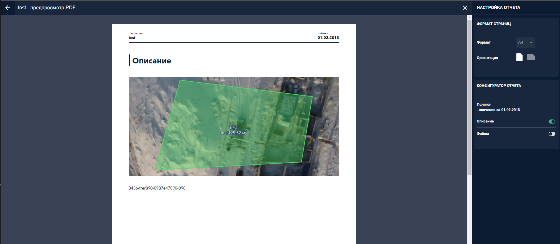
Task: Close the PDF preview with X
Action: tap(465, 8)
